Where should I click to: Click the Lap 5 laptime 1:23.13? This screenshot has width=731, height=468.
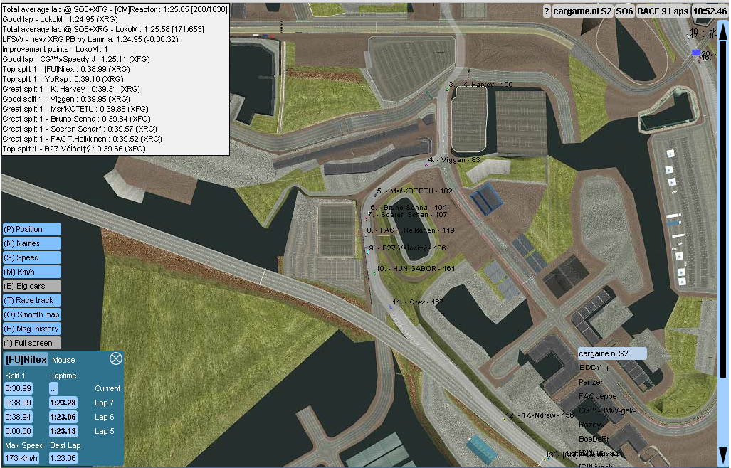tap(63, 431)
